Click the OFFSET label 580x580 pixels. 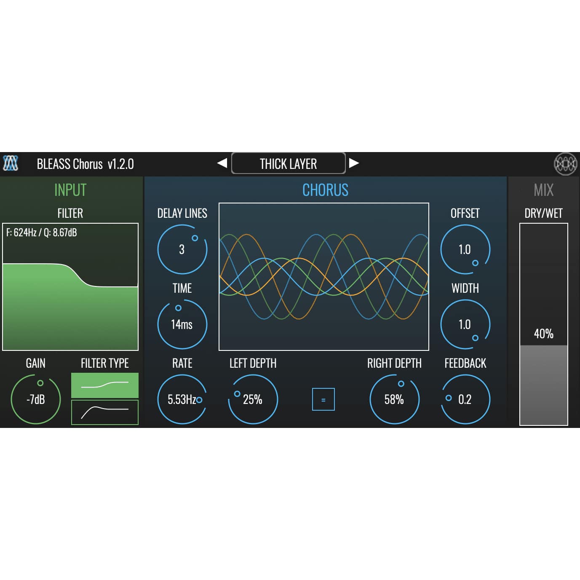[x=465, y=213]
